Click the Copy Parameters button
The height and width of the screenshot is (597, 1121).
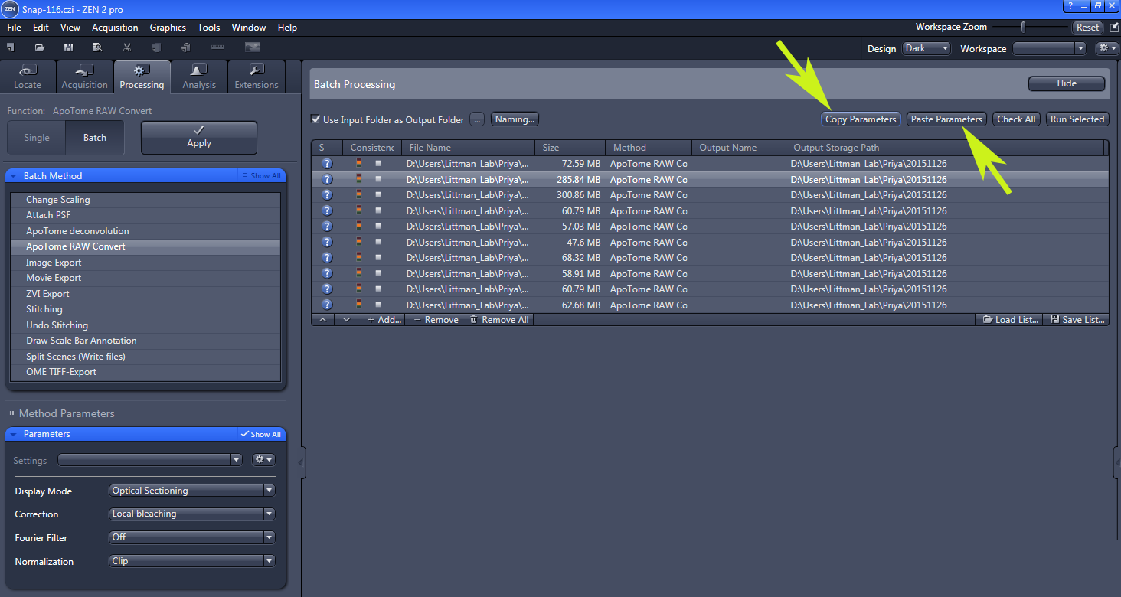(861, 119)
